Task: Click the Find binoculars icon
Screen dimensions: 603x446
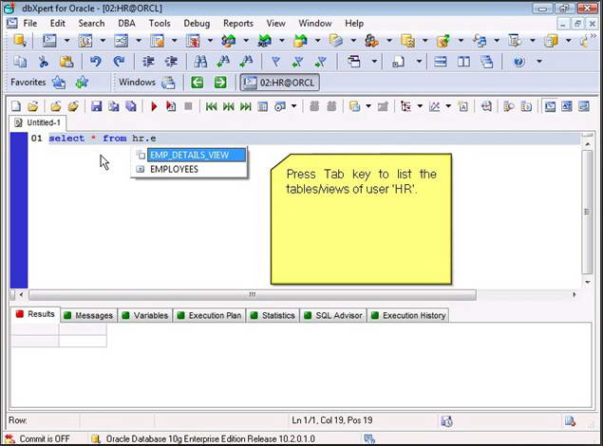Action: click(200, 62)
